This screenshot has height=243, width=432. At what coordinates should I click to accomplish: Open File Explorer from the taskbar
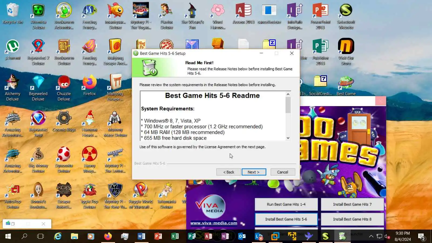74,237
